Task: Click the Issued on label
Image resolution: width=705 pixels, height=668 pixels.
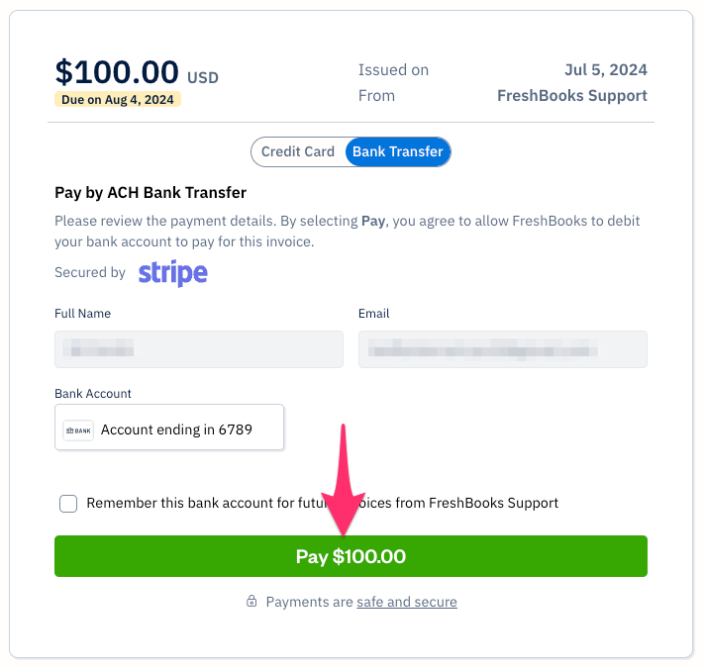Action: 393,70
